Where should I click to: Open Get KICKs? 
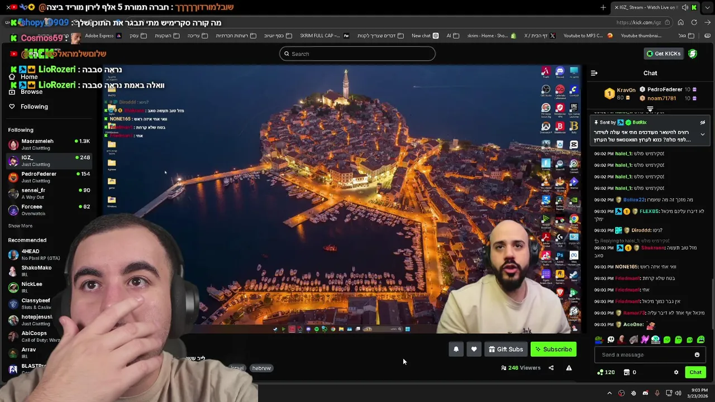[663, 54]
